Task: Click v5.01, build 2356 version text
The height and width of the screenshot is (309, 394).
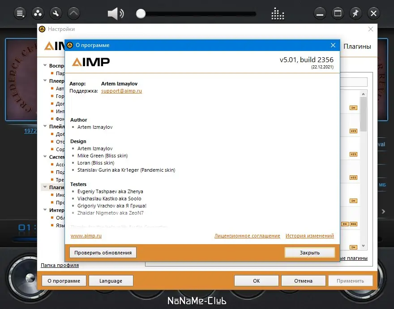Action: [307, 60]
